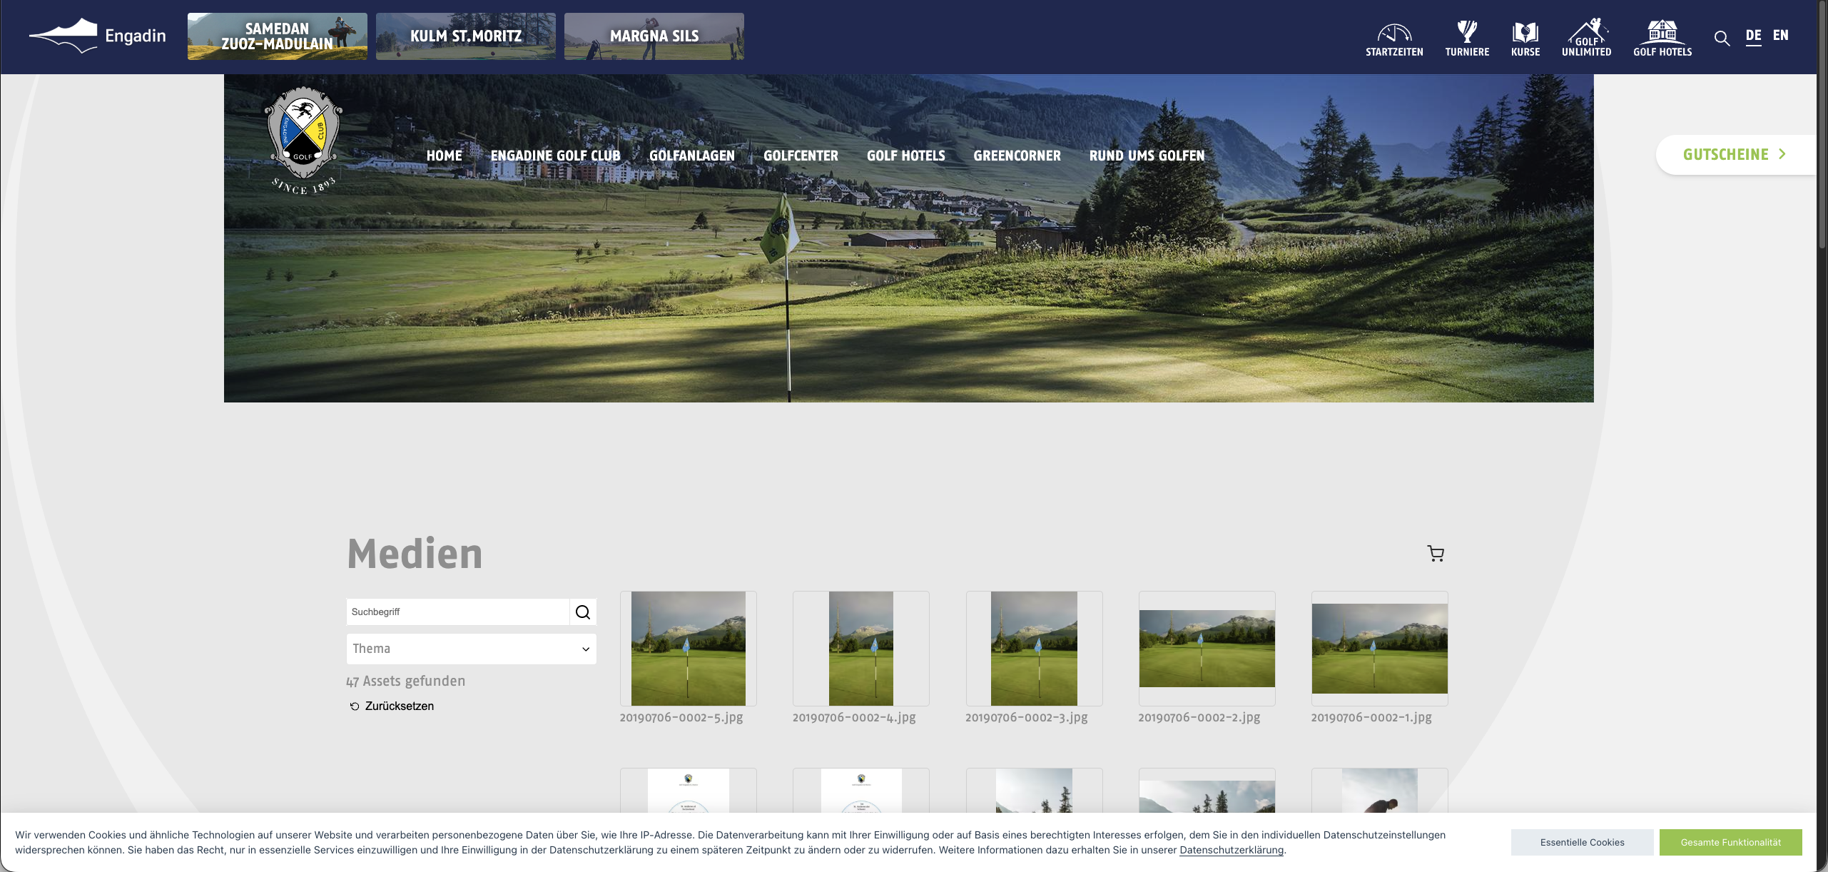
Task: Click the site search magnifier icon
Action: point(1722,39)
